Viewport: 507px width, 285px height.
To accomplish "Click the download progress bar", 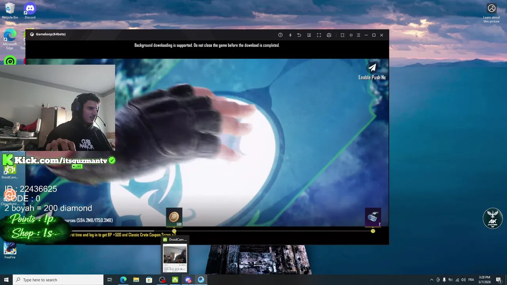I will [222, 231].
